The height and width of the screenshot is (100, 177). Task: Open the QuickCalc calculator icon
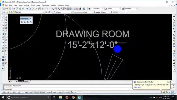click(80, 9)
